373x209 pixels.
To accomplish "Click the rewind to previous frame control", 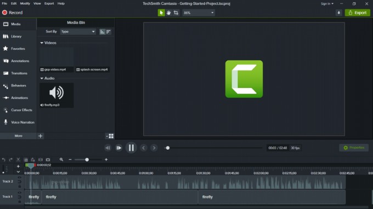I will [x=108, y=148].
